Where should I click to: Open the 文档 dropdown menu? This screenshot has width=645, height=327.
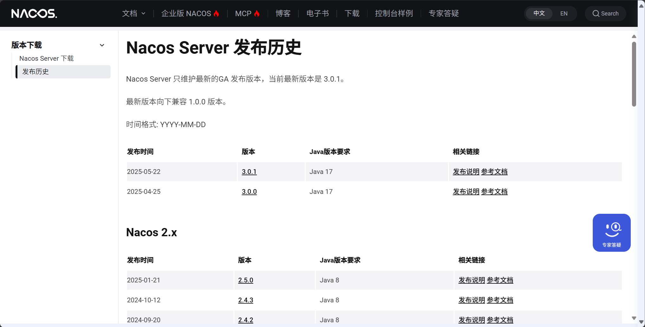(x=134, y=14)
